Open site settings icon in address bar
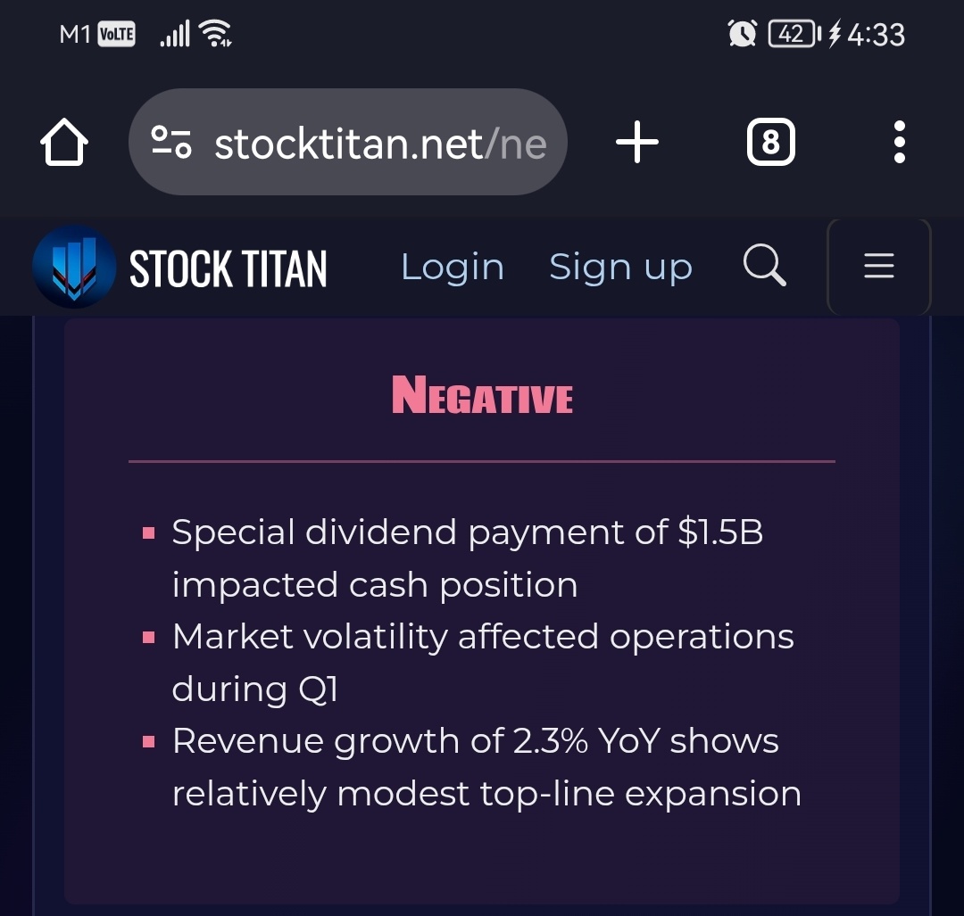Screen dimensions: 964x916 (170, 142)
